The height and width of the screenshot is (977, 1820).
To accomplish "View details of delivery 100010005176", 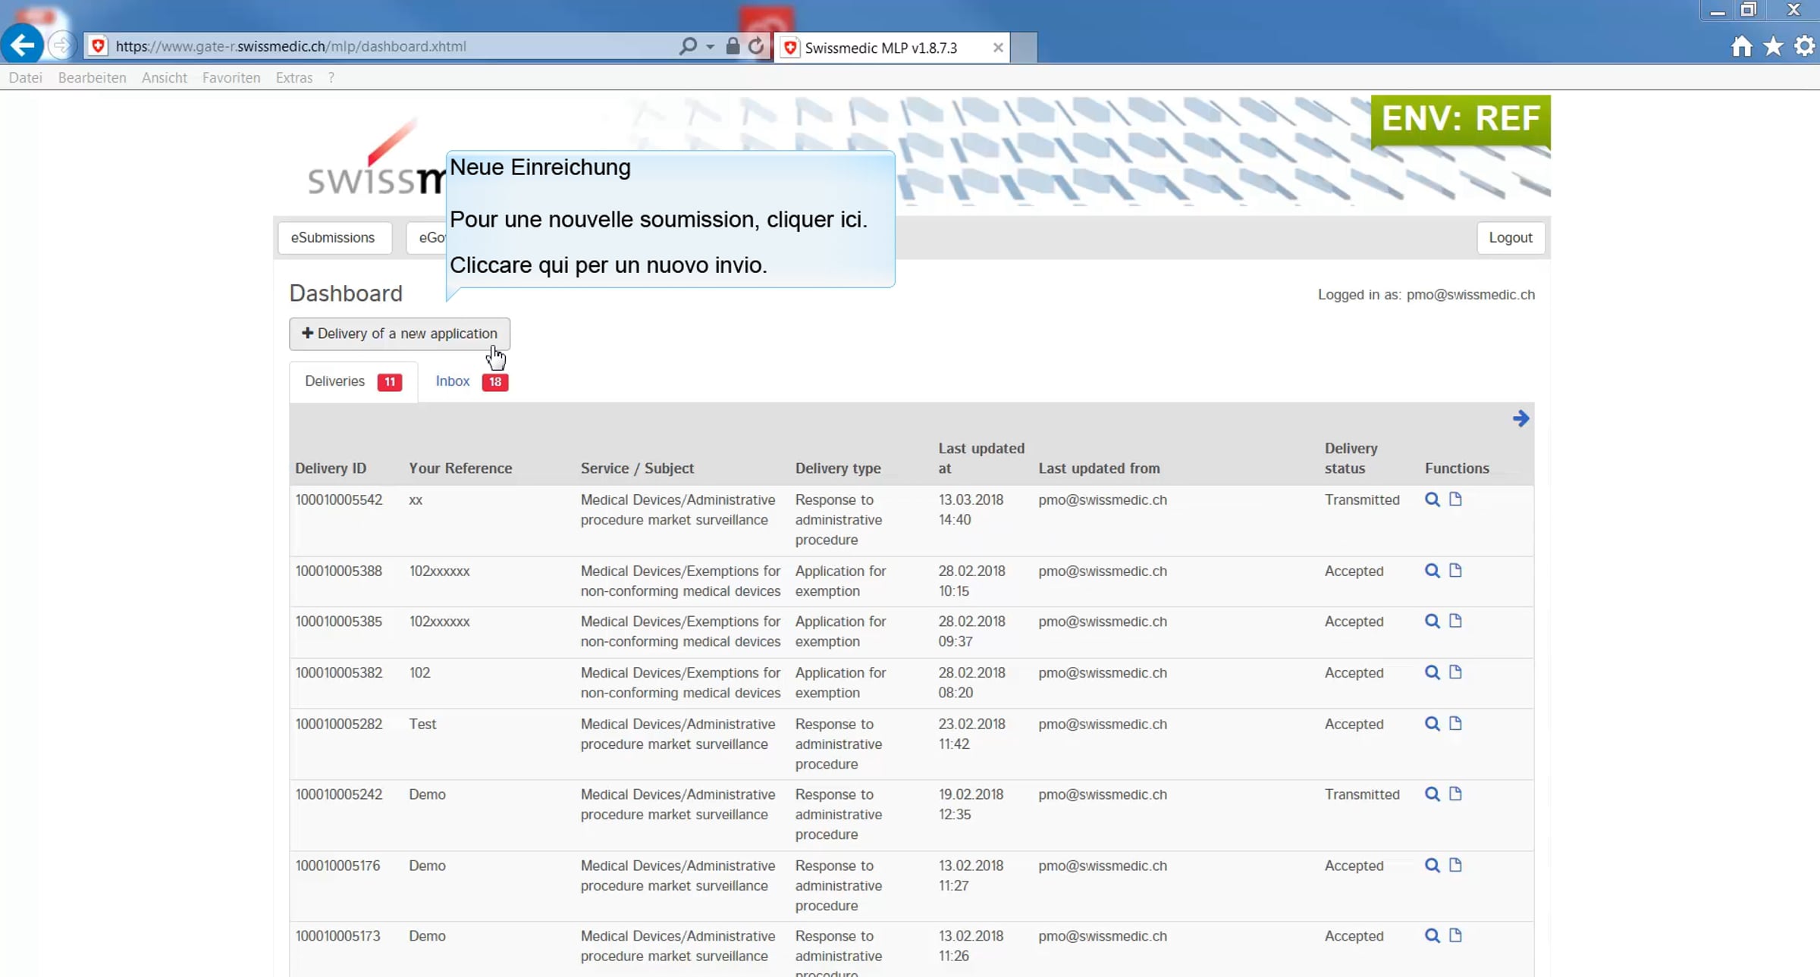I will tap(1432, 866).
